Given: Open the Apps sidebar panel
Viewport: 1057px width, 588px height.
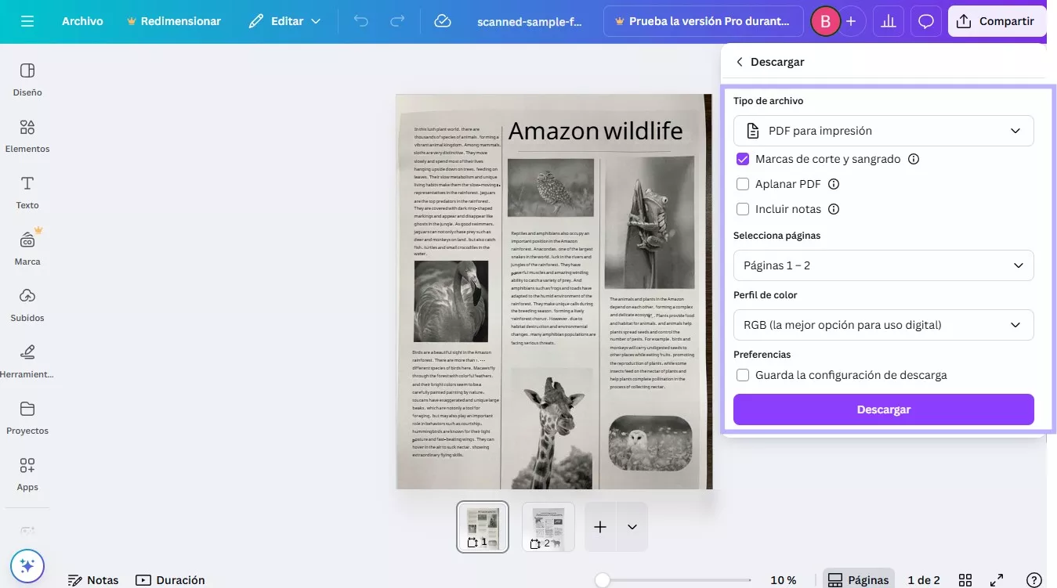Looking at the screenshot, I should (x=27, y=474).
